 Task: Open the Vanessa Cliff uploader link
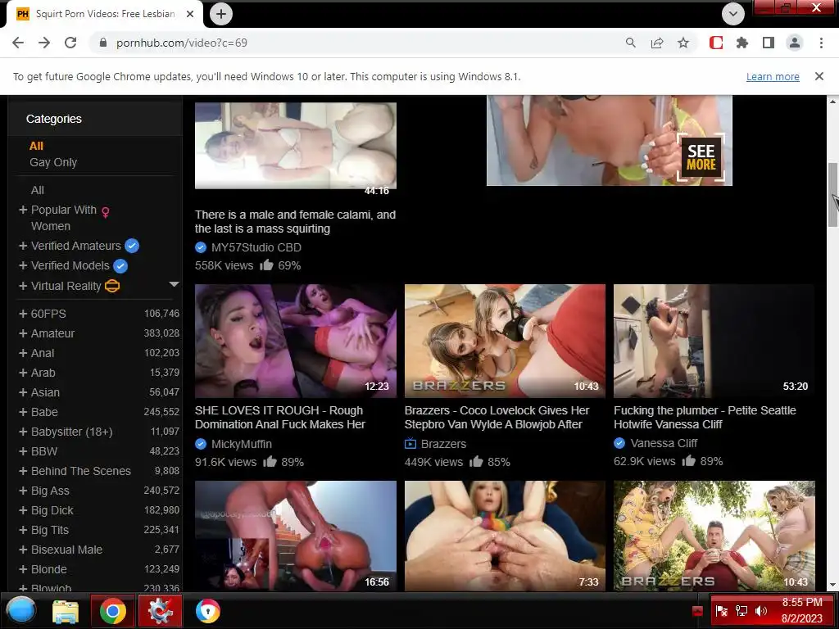664,443
